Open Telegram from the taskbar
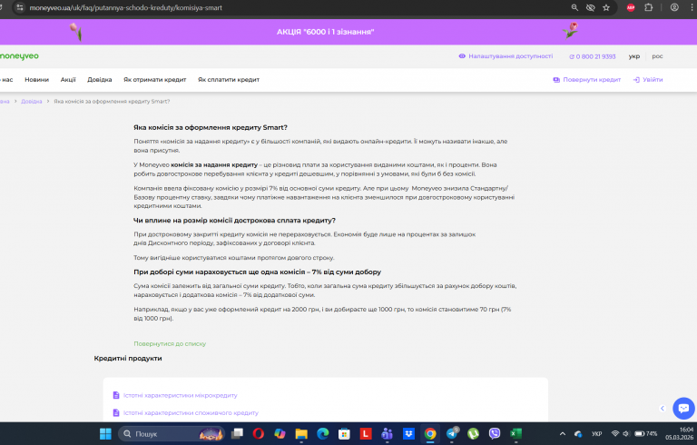The height and width of the screenshot is (445, 697). tap(452, 434)
